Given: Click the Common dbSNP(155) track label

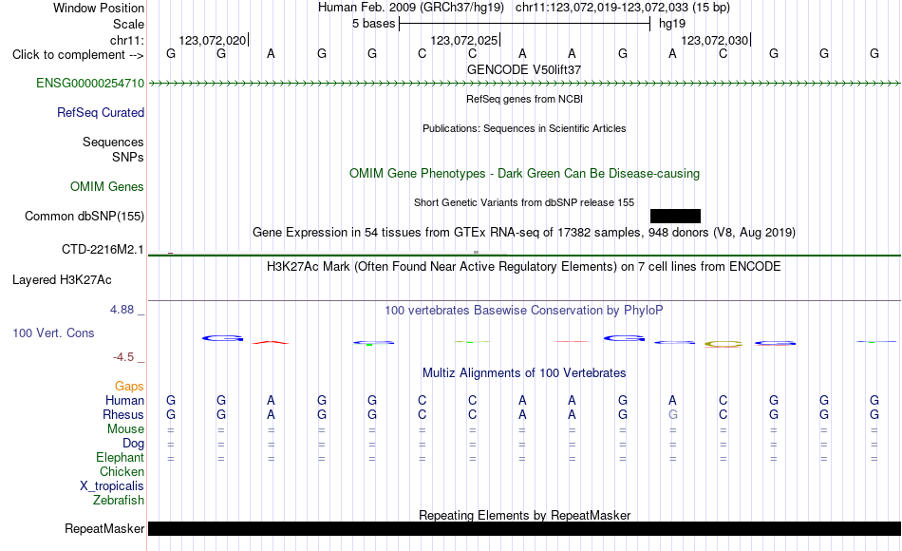Looking at the screenshot, I should point(84,216).
